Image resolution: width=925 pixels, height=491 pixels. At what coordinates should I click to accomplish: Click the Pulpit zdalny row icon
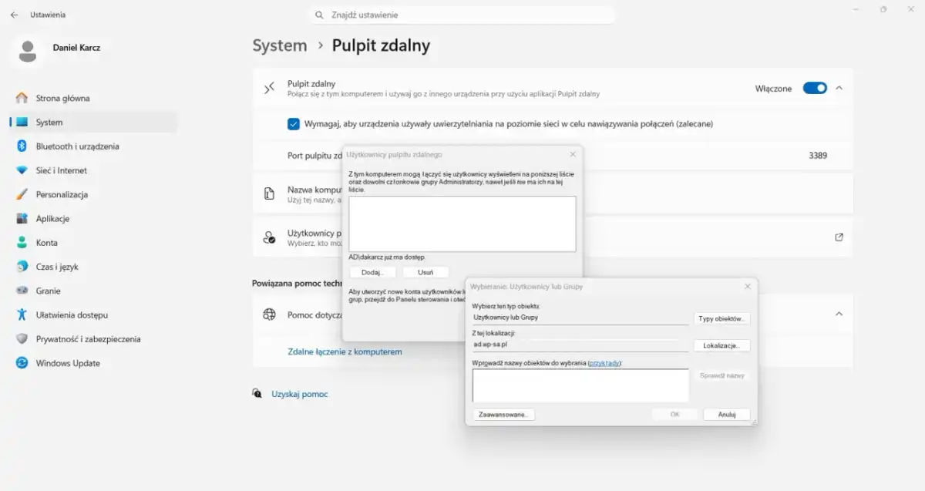click(269, 88)
